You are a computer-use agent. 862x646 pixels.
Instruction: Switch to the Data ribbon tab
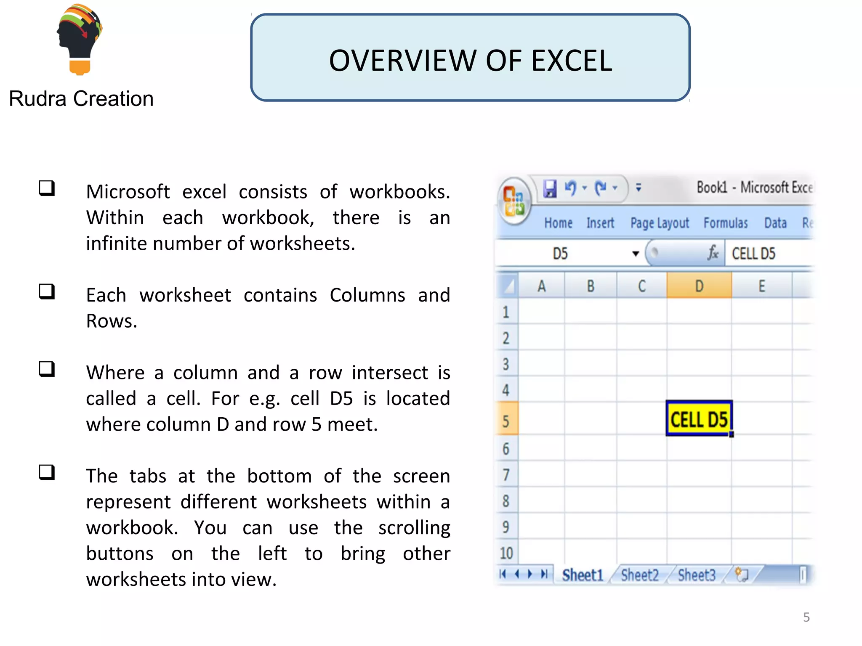[x=775, y=223]
